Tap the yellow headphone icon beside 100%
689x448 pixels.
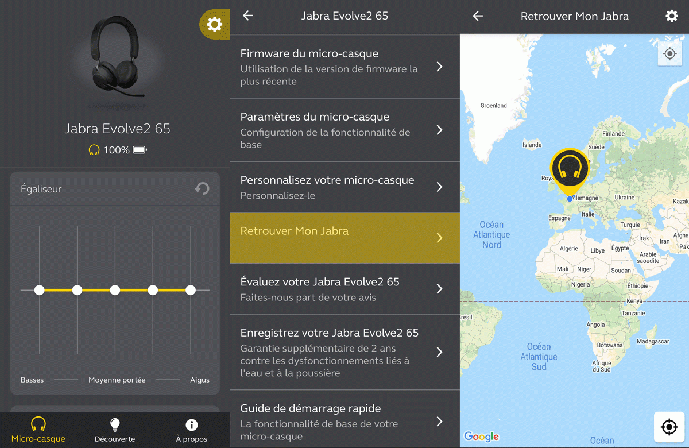click(x=94, y=150)
